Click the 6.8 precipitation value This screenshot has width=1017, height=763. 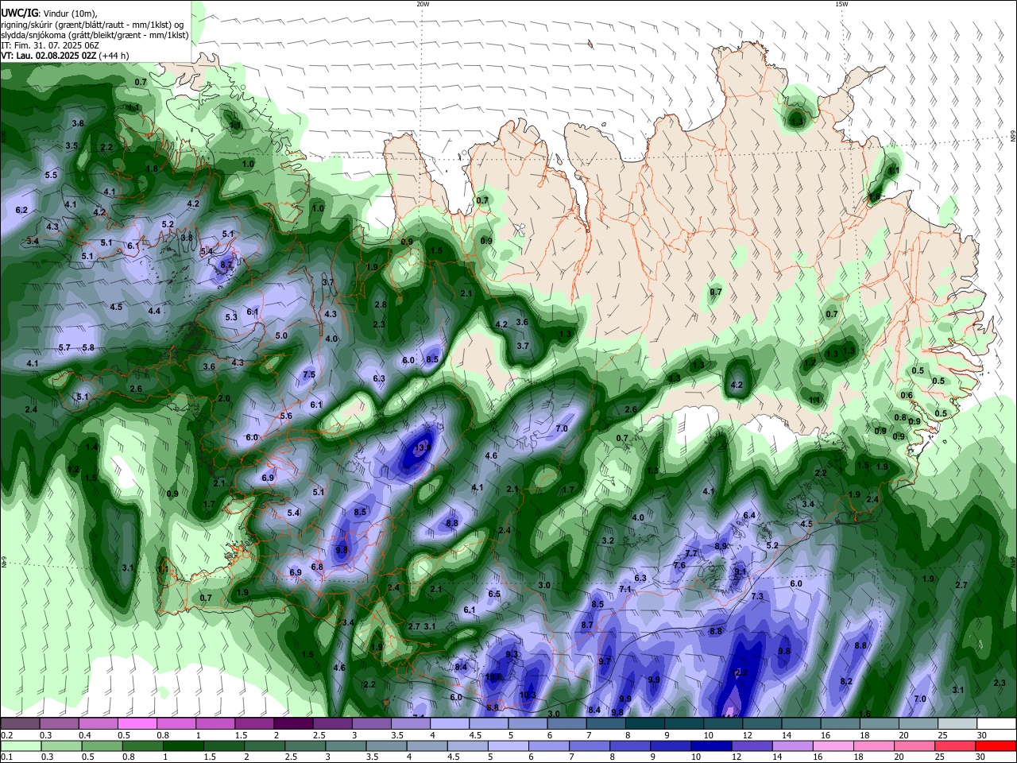click(x=317, y=567)
